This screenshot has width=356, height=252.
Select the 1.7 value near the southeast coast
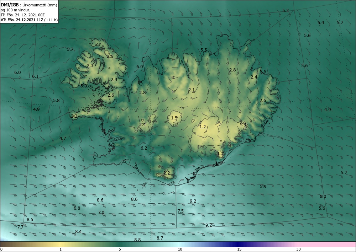click(x=220, y=154)
